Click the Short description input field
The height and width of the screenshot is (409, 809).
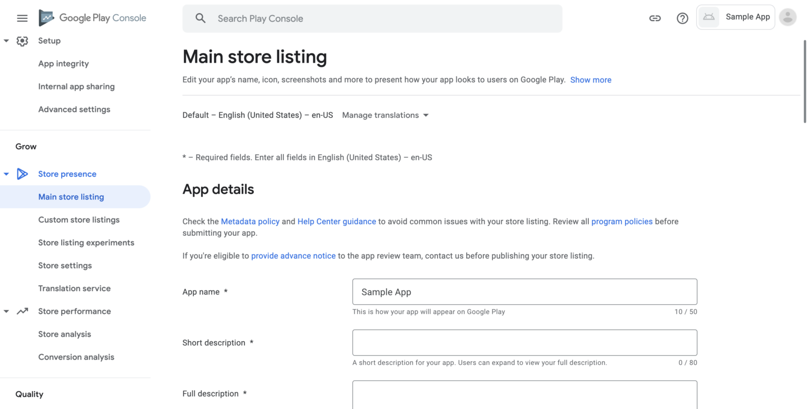pyautogui.click(x=525, y=343)
